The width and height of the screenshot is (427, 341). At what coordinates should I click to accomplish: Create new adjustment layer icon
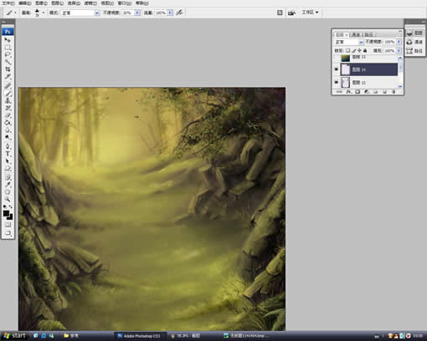367,92
